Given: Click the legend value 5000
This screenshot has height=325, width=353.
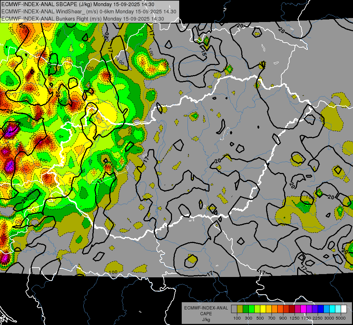Looking at the screenshot, I should (341, 318).
